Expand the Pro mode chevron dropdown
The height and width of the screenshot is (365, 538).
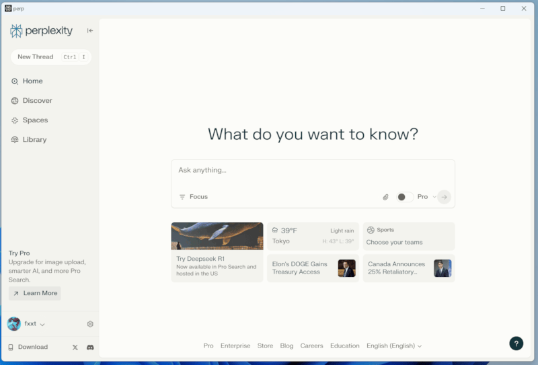[x=434, y=197]
